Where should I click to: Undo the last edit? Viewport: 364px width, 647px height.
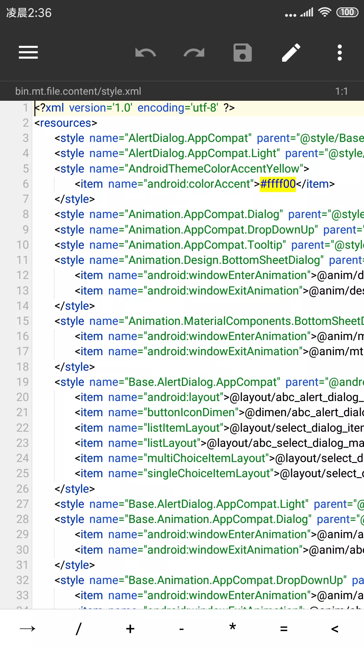[x=146, y=53]
